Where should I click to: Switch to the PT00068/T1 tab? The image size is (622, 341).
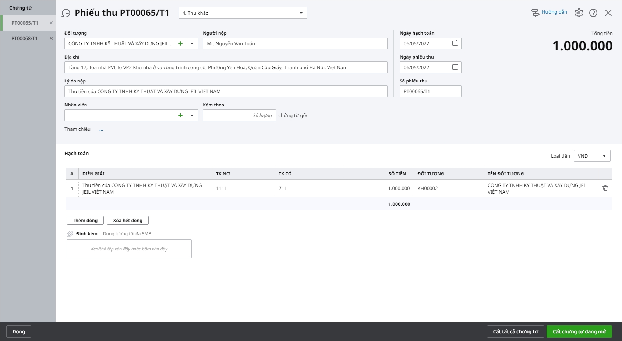point(24,38)
